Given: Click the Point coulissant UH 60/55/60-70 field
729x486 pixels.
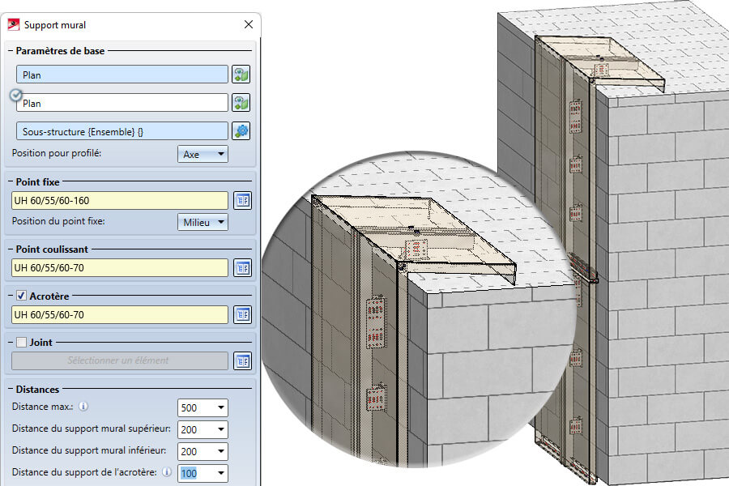Looking at the screenshot, I should coord(120,268).
